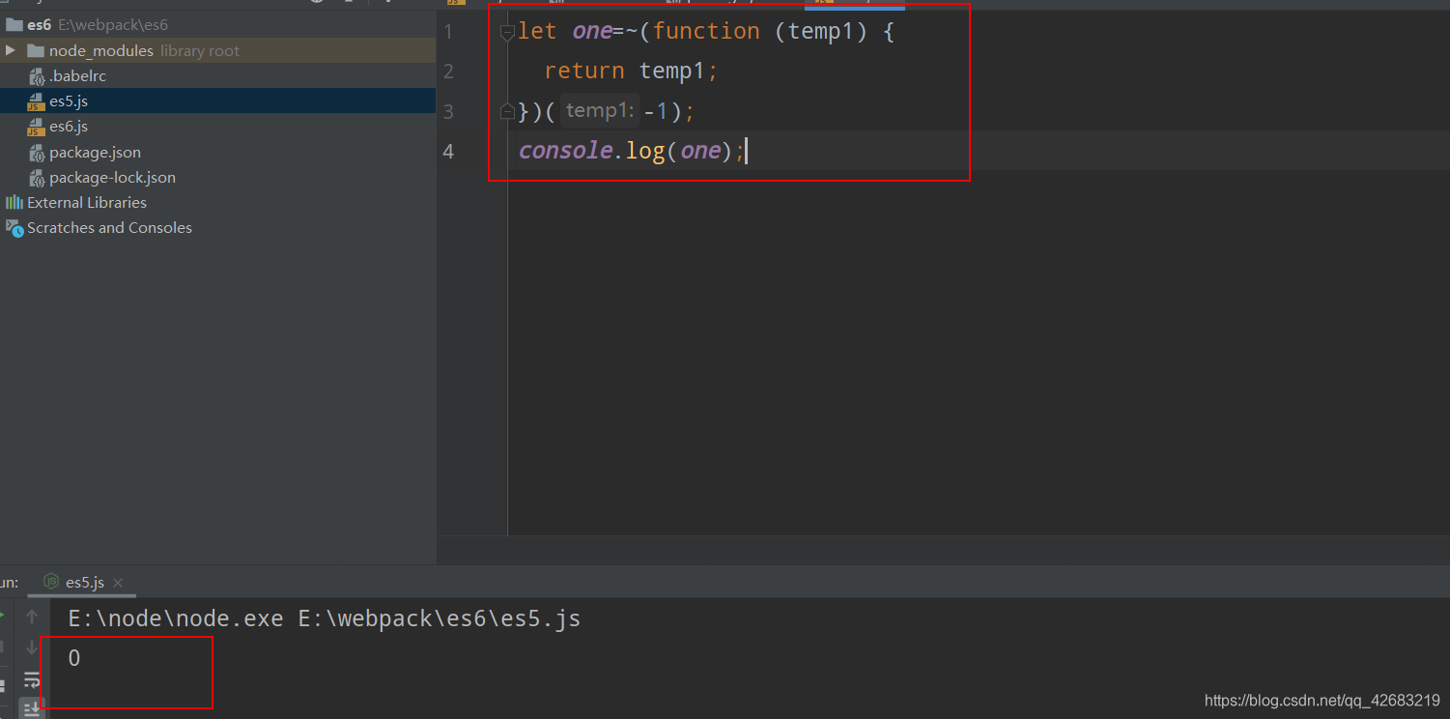Open es6.js in the project tree
1450x719 pixels.
pyautogui.click(x=69, y=126)
